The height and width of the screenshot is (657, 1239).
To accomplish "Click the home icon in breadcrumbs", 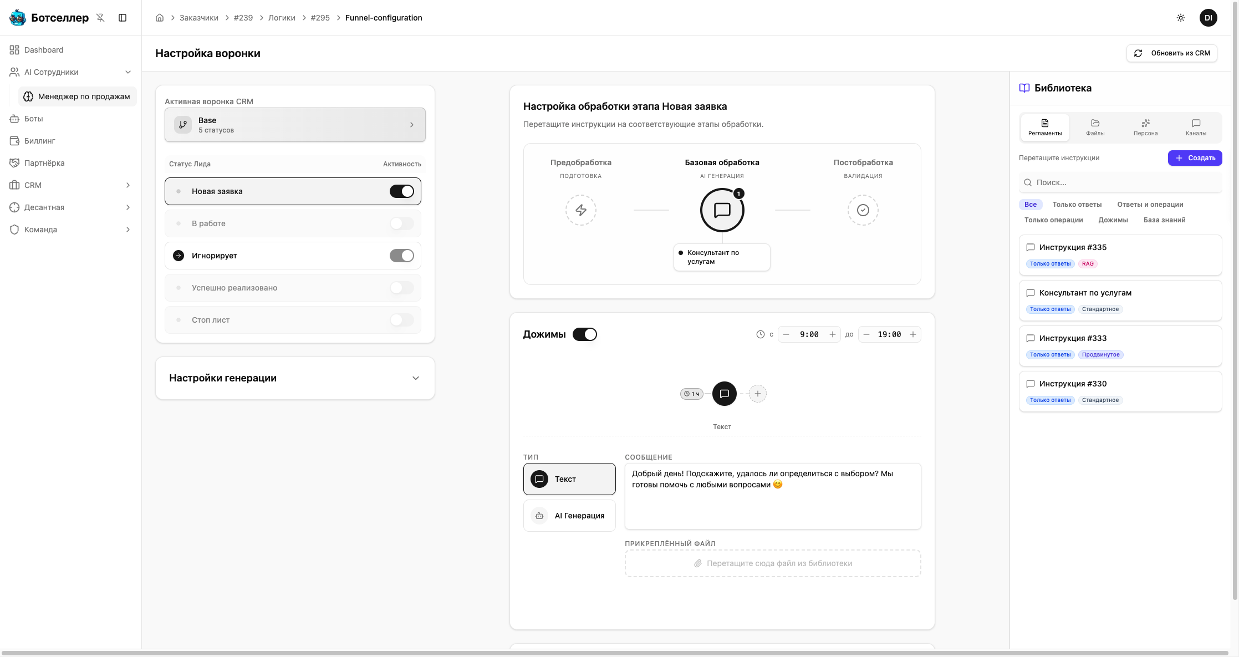I will coord(160,18).
